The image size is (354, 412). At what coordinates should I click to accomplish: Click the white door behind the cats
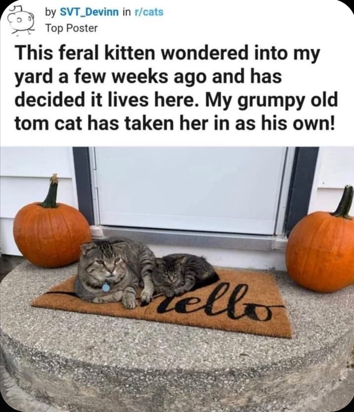tap(190, 190)
